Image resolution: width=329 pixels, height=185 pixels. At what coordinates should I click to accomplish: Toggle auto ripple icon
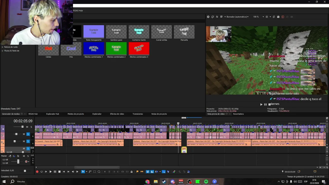pos(157,172)
